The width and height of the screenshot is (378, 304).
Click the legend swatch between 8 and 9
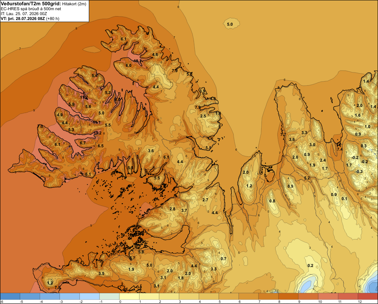(288, 296)
